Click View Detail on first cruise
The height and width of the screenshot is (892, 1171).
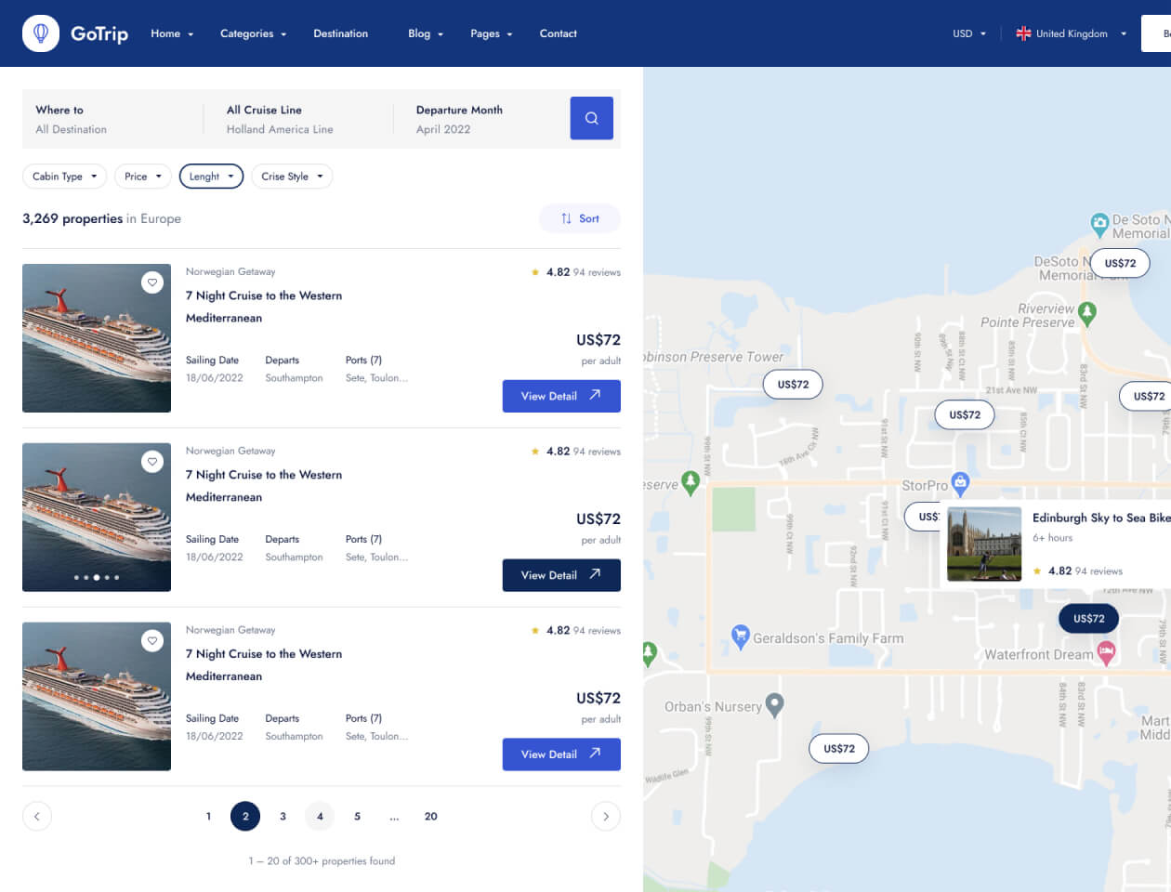pos(561,396)
